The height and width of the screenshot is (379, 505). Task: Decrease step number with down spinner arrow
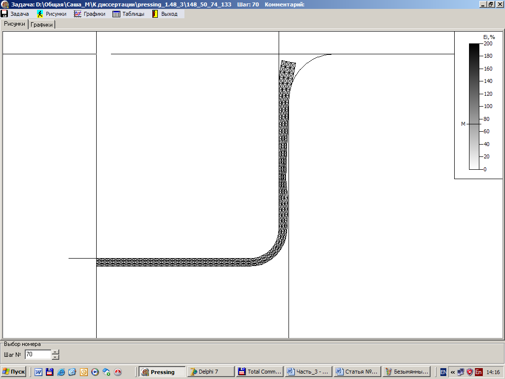tap(55, 357)
